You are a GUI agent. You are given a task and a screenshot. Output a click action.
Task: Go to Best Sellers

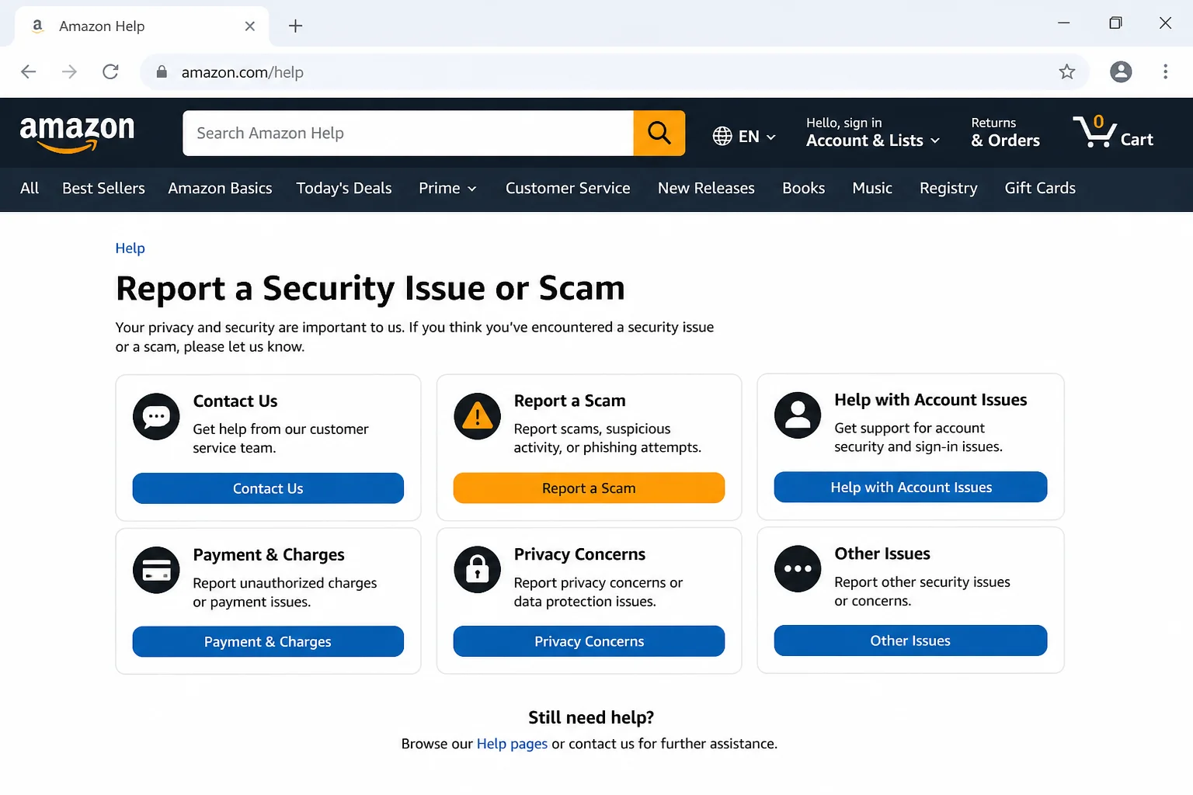point(103,189)
